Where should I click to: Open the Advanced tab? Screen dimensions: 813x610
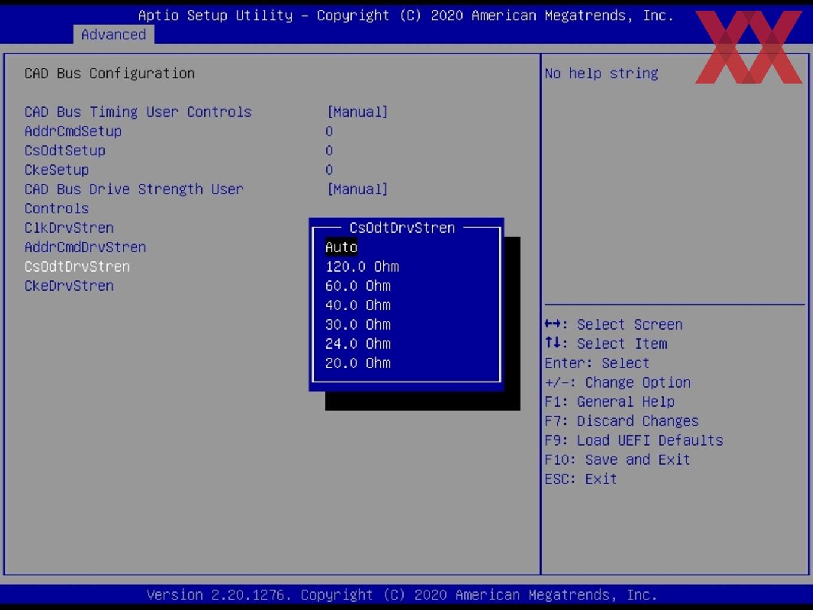(x=114, y=35)
